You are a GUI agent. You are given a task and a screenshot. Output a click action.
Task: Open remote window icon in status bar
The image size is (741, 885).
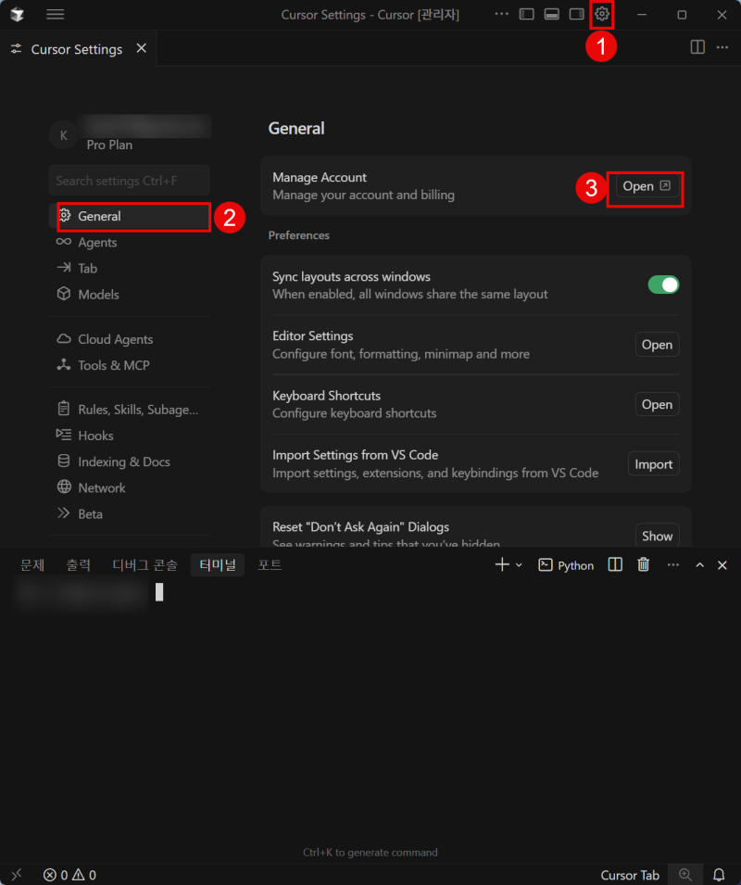[x=17, y=874]
